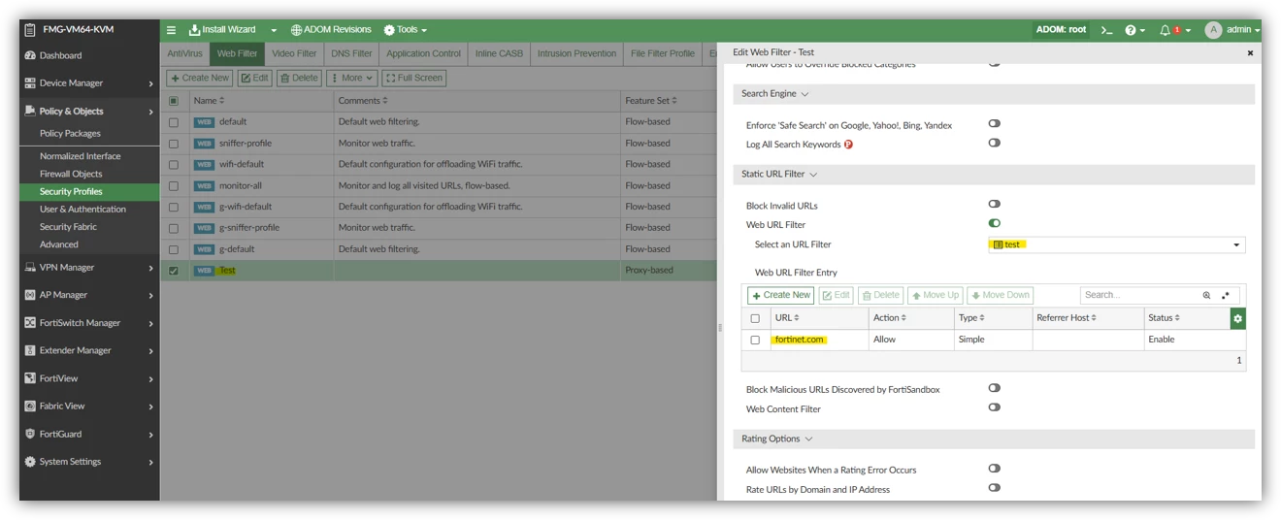Image resolution: width=1281 pixels, height=520 pixels.
Task: Toggle the hamburger sidebar menu icon
Action: click(x=172, y=30)
